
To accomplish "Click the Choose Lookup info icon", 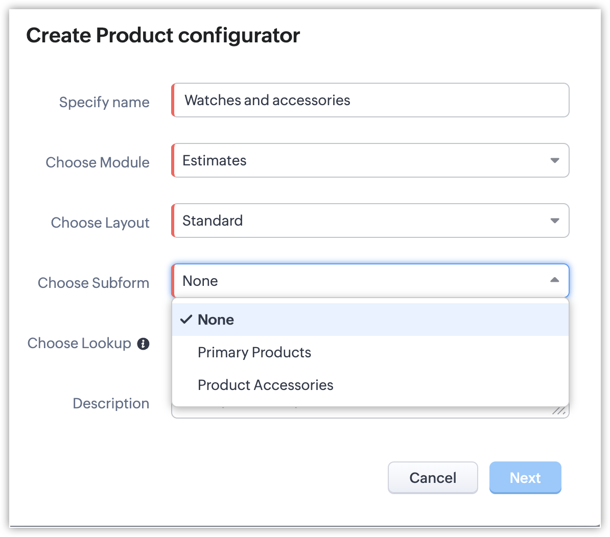I will [x=143, y=344].
